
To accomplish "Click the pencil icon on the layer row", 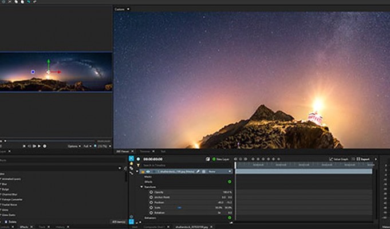I will [198, 172].
